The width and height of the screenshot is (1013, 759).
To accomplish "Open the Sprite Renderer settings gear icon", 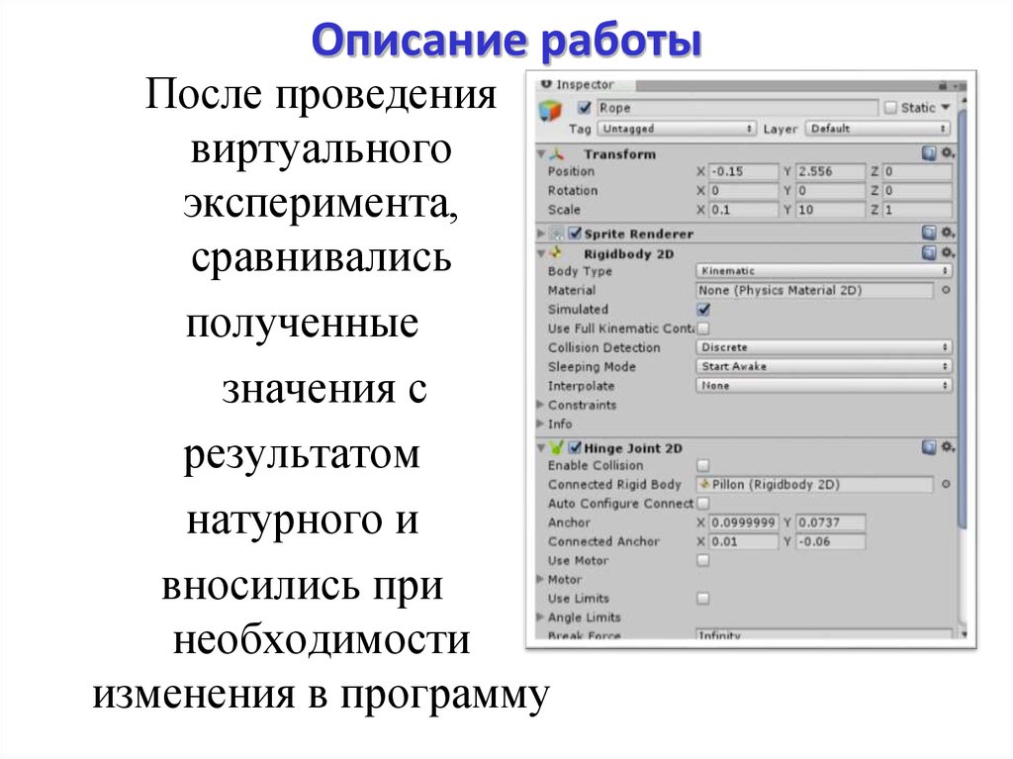I will (x=946, y=235).
